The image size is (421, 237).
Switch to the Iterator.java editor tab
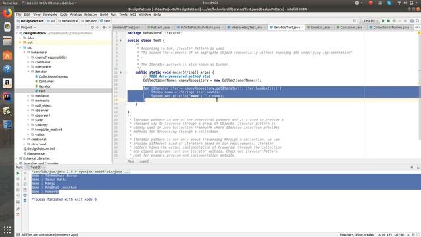click(x=320, y=28)
